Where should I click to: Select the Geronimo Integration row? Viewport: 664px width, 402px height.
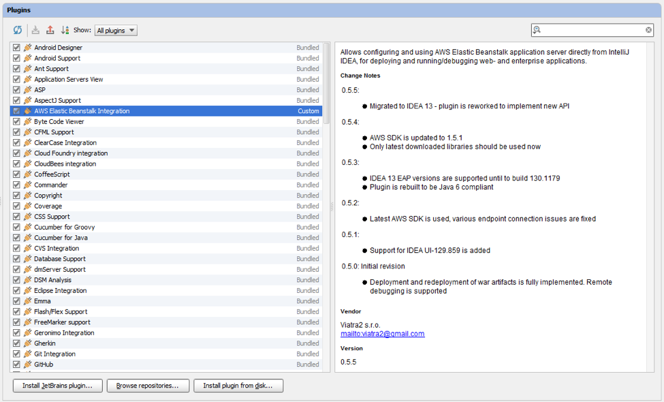pyautogui.click(x=166, y=333)
